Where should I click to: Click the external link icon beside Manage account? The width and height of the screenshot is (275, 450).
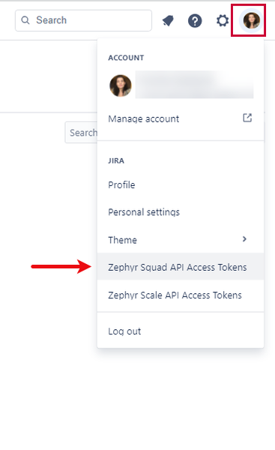coord(247,118)
